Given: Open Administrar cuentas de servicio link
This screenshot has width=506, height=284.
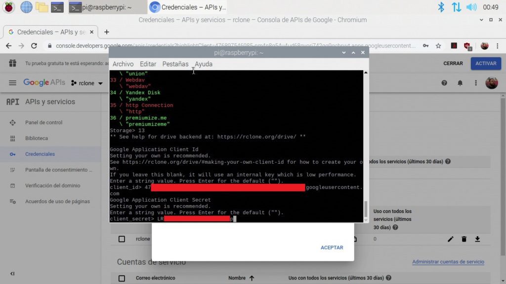Looking at the screenshot, I should (448, 262).
